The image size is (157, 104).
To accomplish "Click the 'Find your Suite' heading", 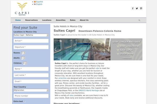I will (25, 28).
